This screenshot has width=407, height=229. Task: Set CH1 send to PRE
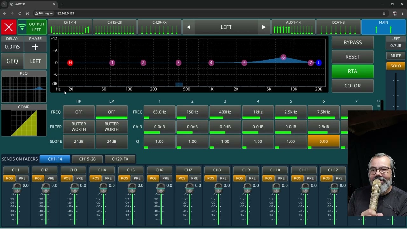coord(22,178)
